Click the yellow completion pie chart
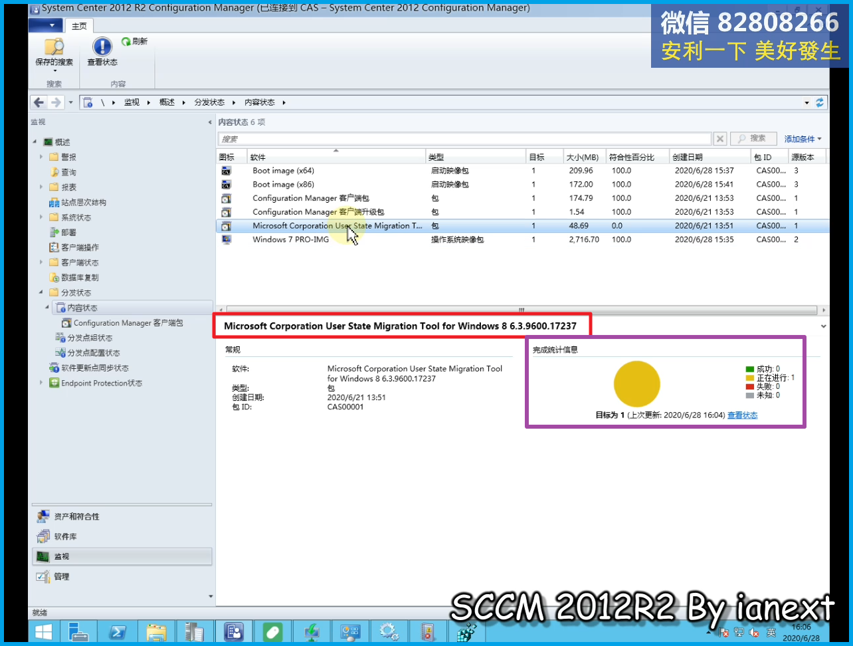 [x=636, y=383]
